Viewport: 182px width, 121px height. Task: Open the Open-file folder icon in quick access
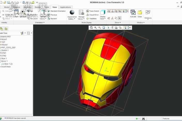[x=5, y=2]
